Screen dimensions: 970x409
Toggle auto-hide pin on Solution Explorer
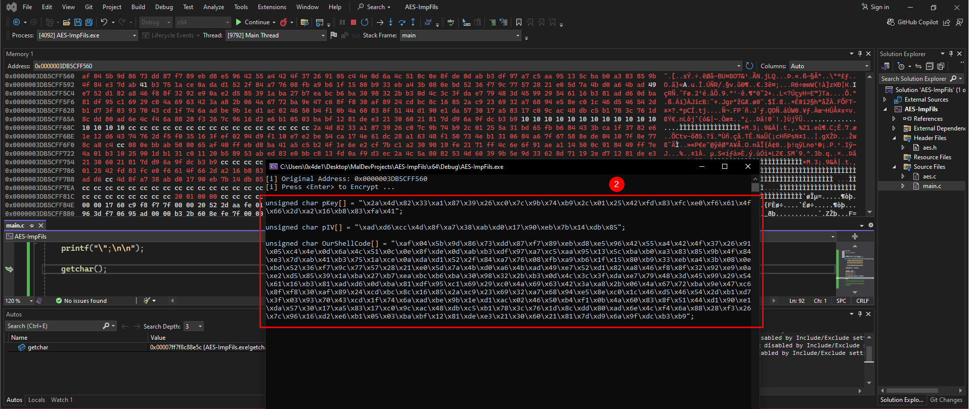(x=951, y=54)
